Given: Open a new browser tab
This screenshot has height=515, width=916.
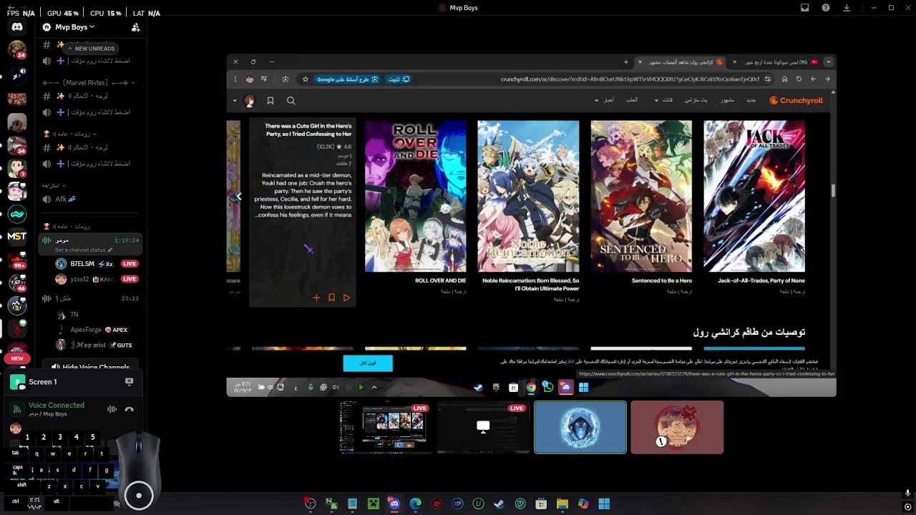Looking at the screenshot, I should (625, 62).
